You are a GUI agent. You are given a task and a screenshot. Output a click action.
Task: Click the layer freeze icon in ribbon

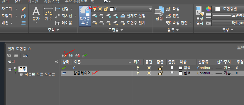click(109, 16)
